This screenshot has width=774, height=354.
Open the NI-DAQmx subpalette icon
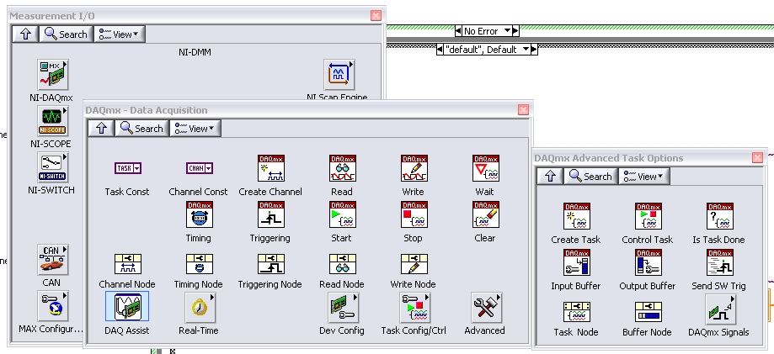[x=52, y=75]
